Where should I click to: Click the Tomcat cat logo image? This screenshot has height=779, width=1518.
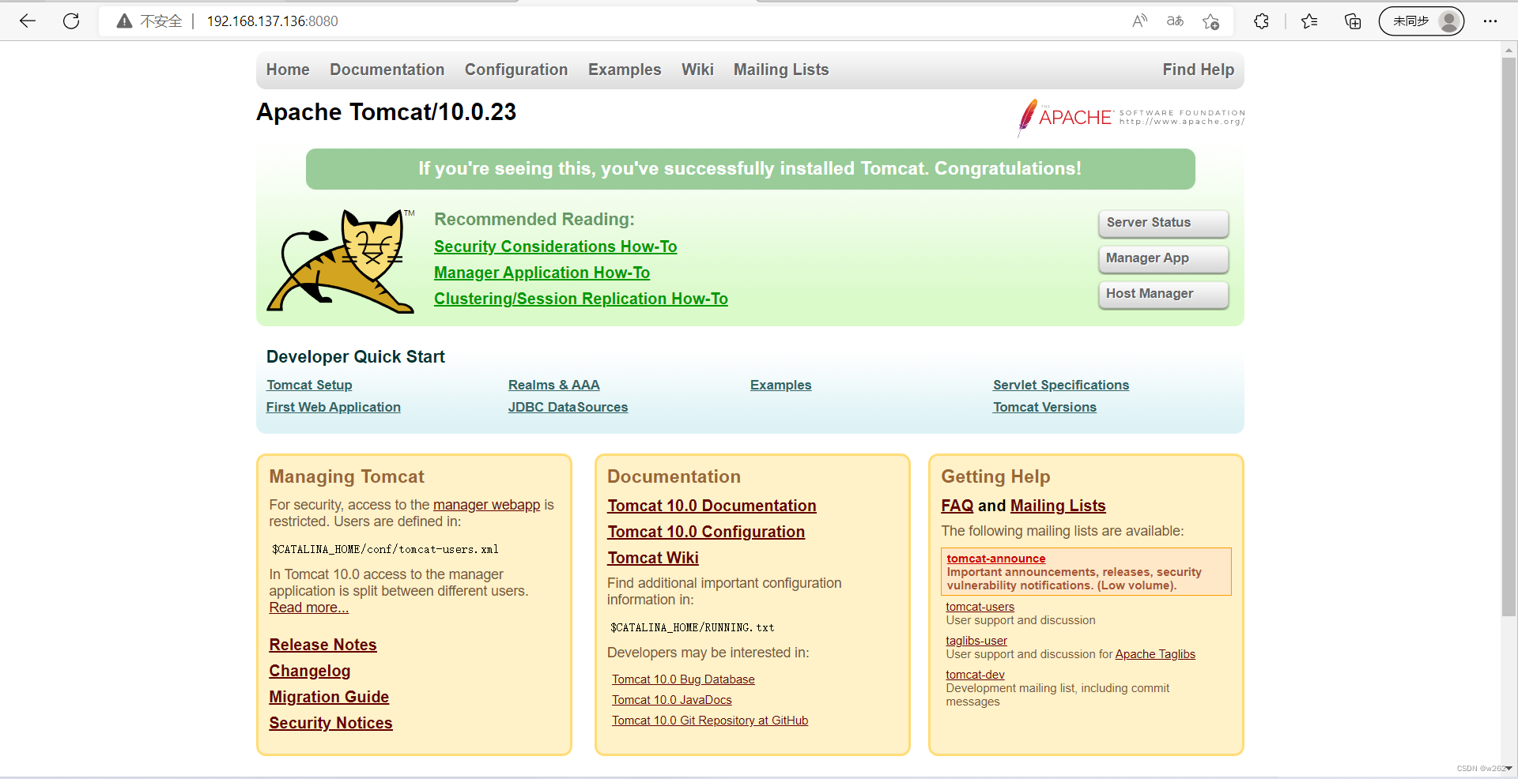[341, 261]
